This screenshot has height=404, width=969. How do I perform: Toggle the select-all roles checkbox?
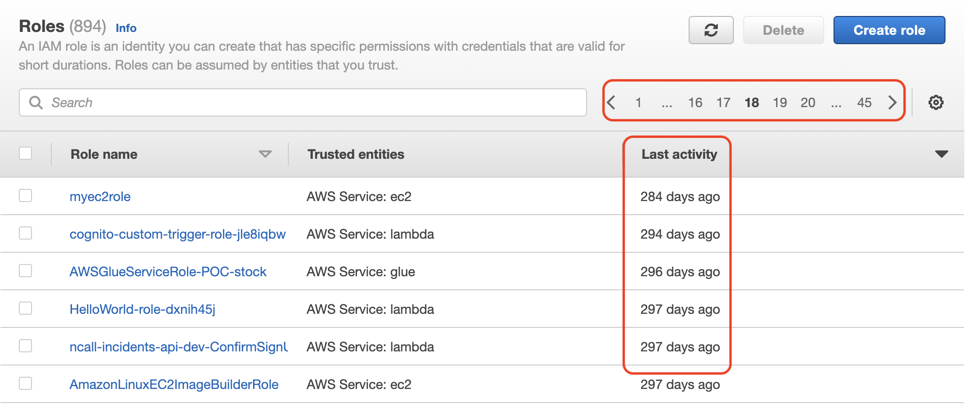(x=25, y=153)
